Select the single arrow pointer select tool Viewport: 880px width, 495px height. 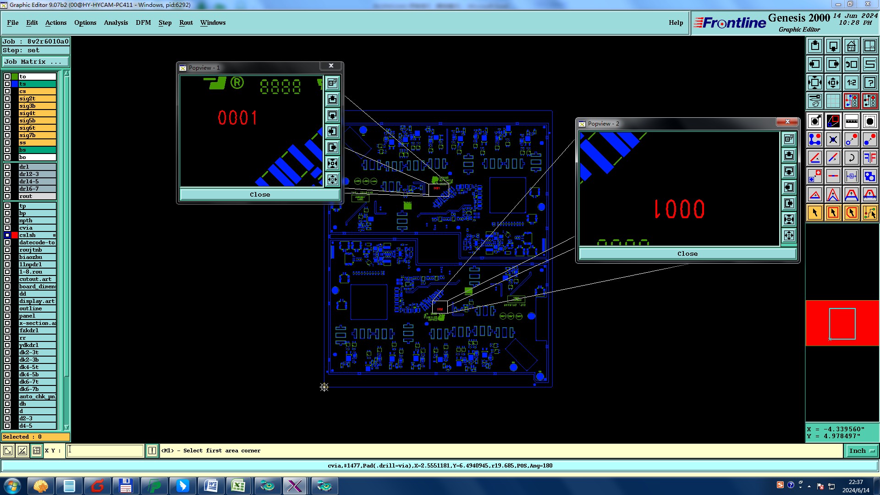815,213
